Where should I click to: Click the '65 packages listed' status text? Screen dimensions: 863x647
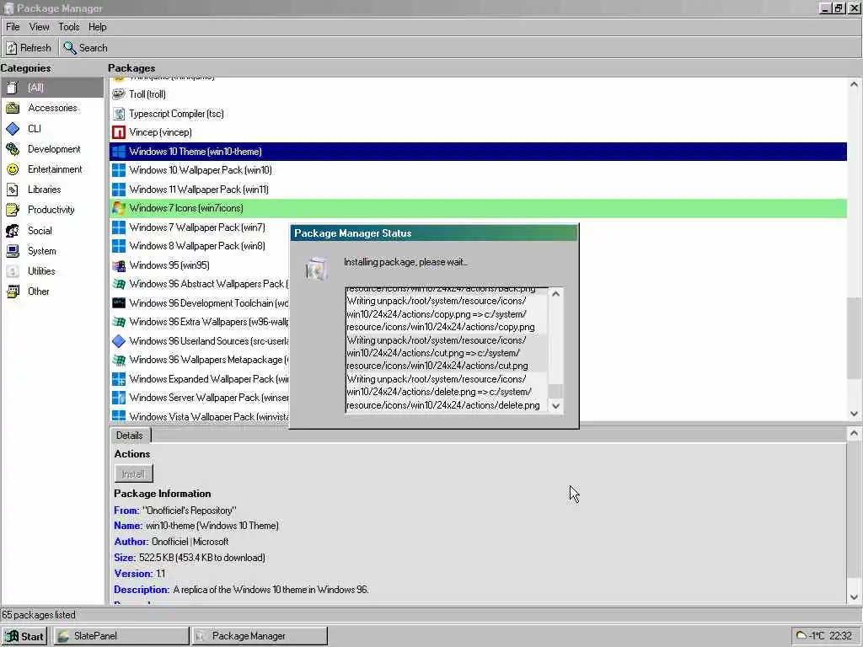[39, 615]
